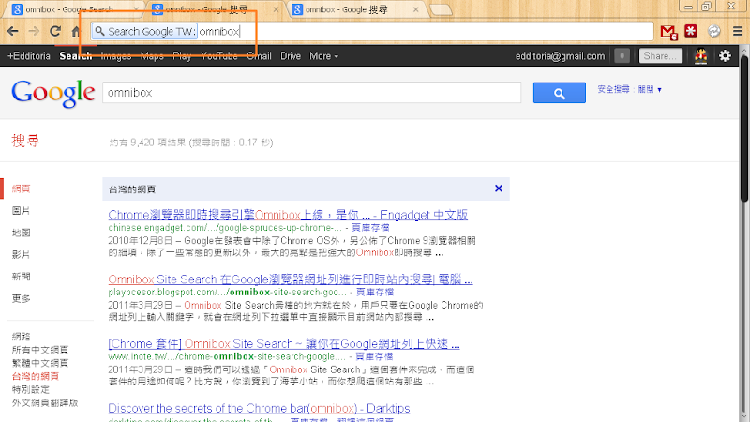Image resolution: width=750 pixels, height=422 pixels.
Task: Expand 更多 in the sidebar
Action: (x=21, y=298)
